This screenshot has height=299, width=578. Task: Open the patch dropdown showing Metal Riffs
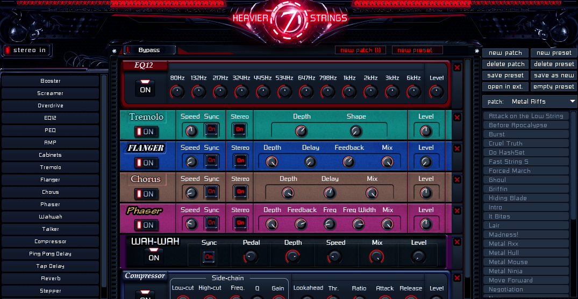tap(530, 101)
